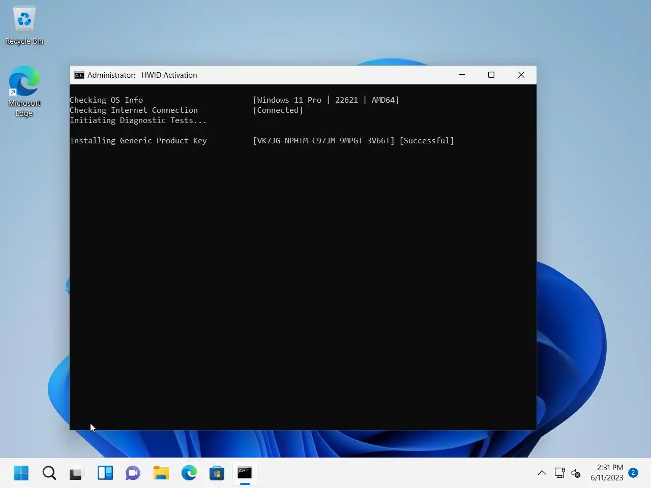Click the '[Windows 11 Pro | 22621 | AMD64]' text

click(326, 100)
